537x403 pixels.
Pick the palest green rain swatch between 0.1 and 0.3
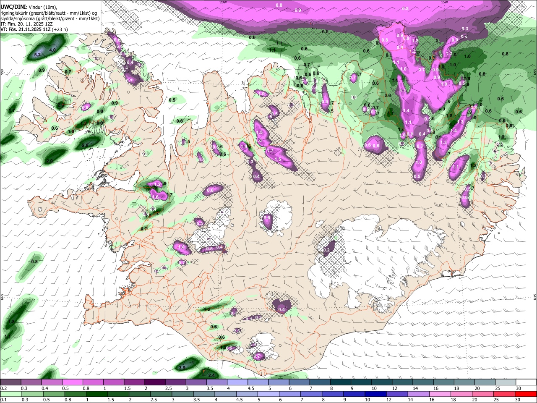pos(10,394)
